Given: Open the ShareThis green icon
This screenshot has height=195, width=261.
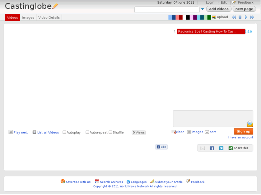Looking at the screenshot, I should (x=230, y=148).
